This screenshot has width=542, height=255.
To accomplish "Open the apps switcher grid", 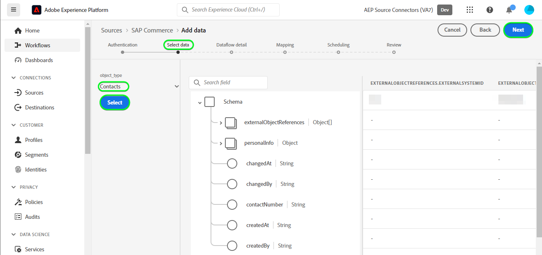I will [470, 10].
